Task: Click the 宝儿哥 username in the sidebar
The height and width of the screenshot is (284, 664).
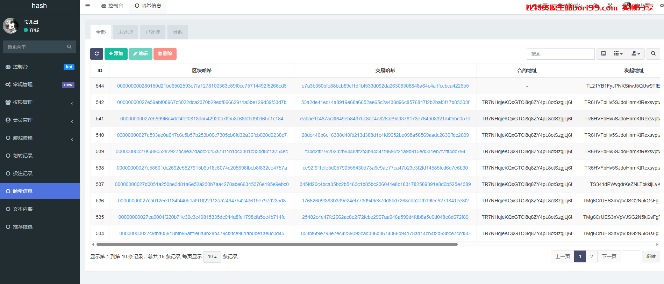Action: click(31, 22)
